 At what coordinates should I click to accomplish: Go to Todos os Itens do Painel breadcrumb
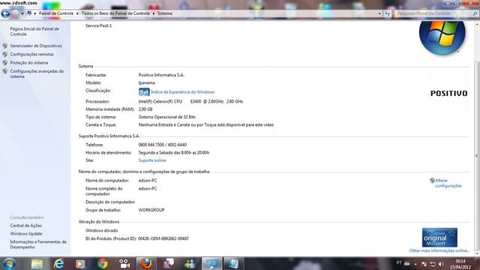click(x=115, y=13)
